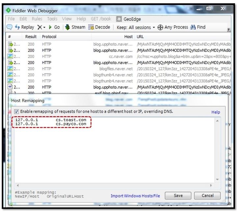The width and height of the screenshot is (237, 212).
Task: Click Any Process target icon
Action: click(x=160, y=27)
